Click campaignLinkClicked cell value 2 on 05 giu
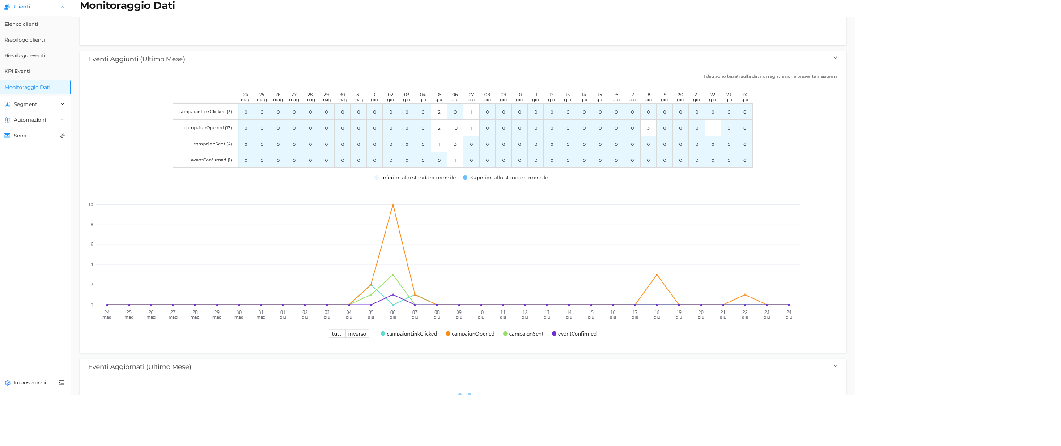1061x446 pixels. tap(439, 112)
